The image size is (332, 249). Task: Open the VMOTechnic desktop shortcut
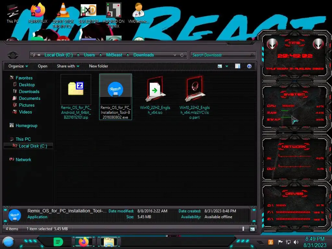[138, 13]
